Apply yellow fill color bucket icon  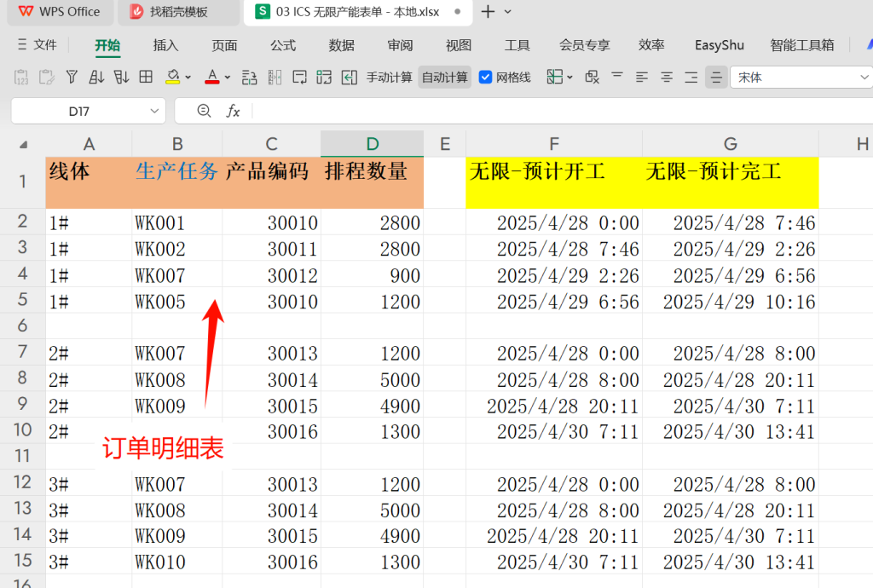pos(172,78)
